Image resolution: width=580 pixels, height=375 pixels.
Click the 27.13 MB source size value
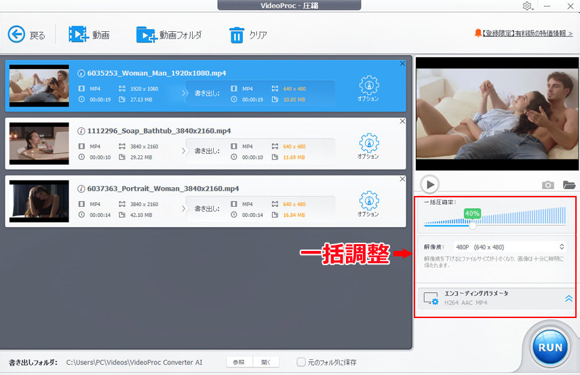(x=141, y=100)
